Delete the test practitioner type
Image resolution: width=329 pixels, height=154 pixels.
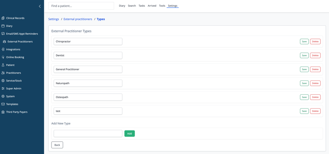315,111
